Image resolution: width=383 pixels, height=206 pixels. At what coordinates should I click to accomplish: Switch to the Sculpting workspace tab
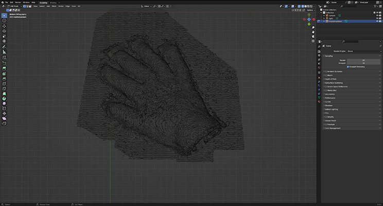[43, 2]
